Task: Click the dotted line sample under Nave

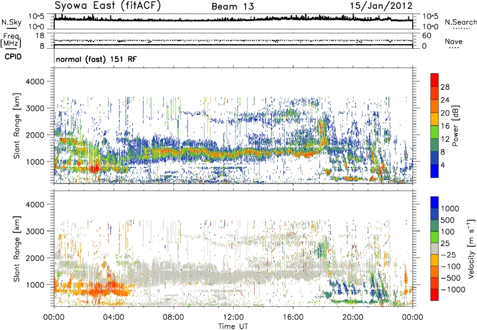Action: 454,48
